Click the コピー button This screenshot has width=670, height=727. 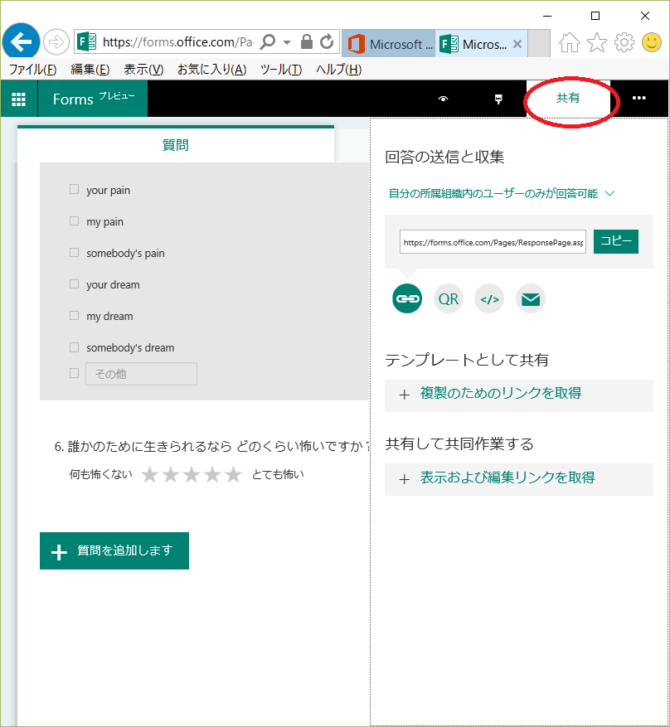(x=615, y=241)
